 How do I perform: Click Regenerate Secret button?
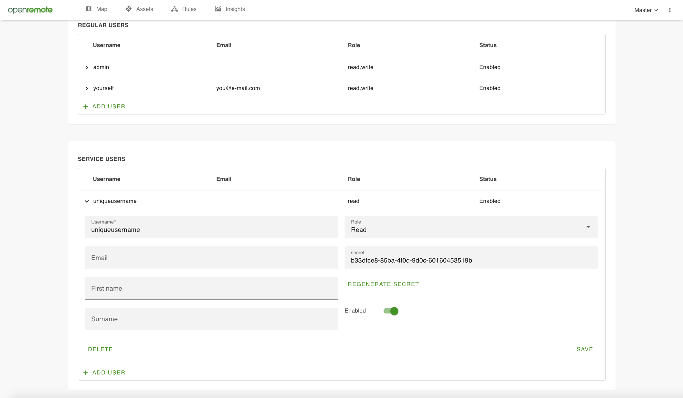(x=383, y=284)
